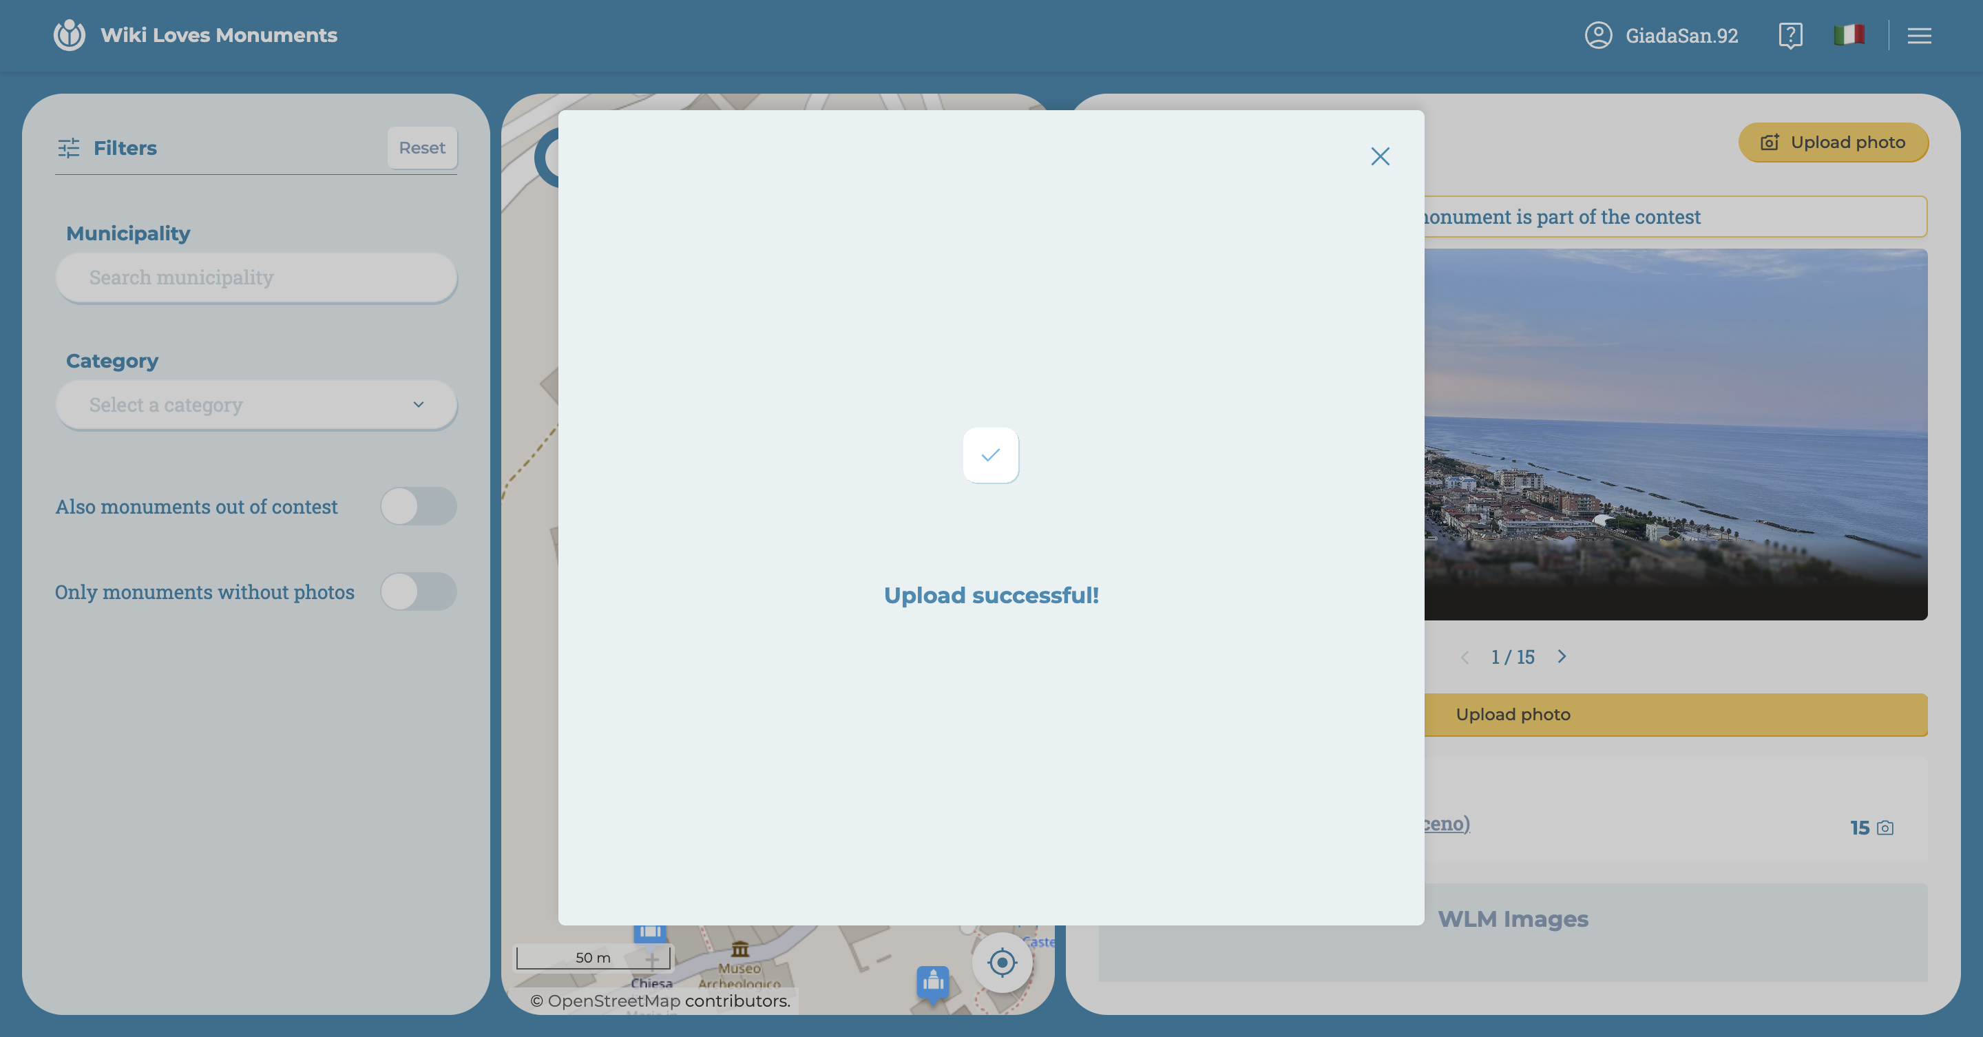1983x1037 pixels.
Task: Click the Wiki Loves Monuments lotus logo
Action: point(69,34)
